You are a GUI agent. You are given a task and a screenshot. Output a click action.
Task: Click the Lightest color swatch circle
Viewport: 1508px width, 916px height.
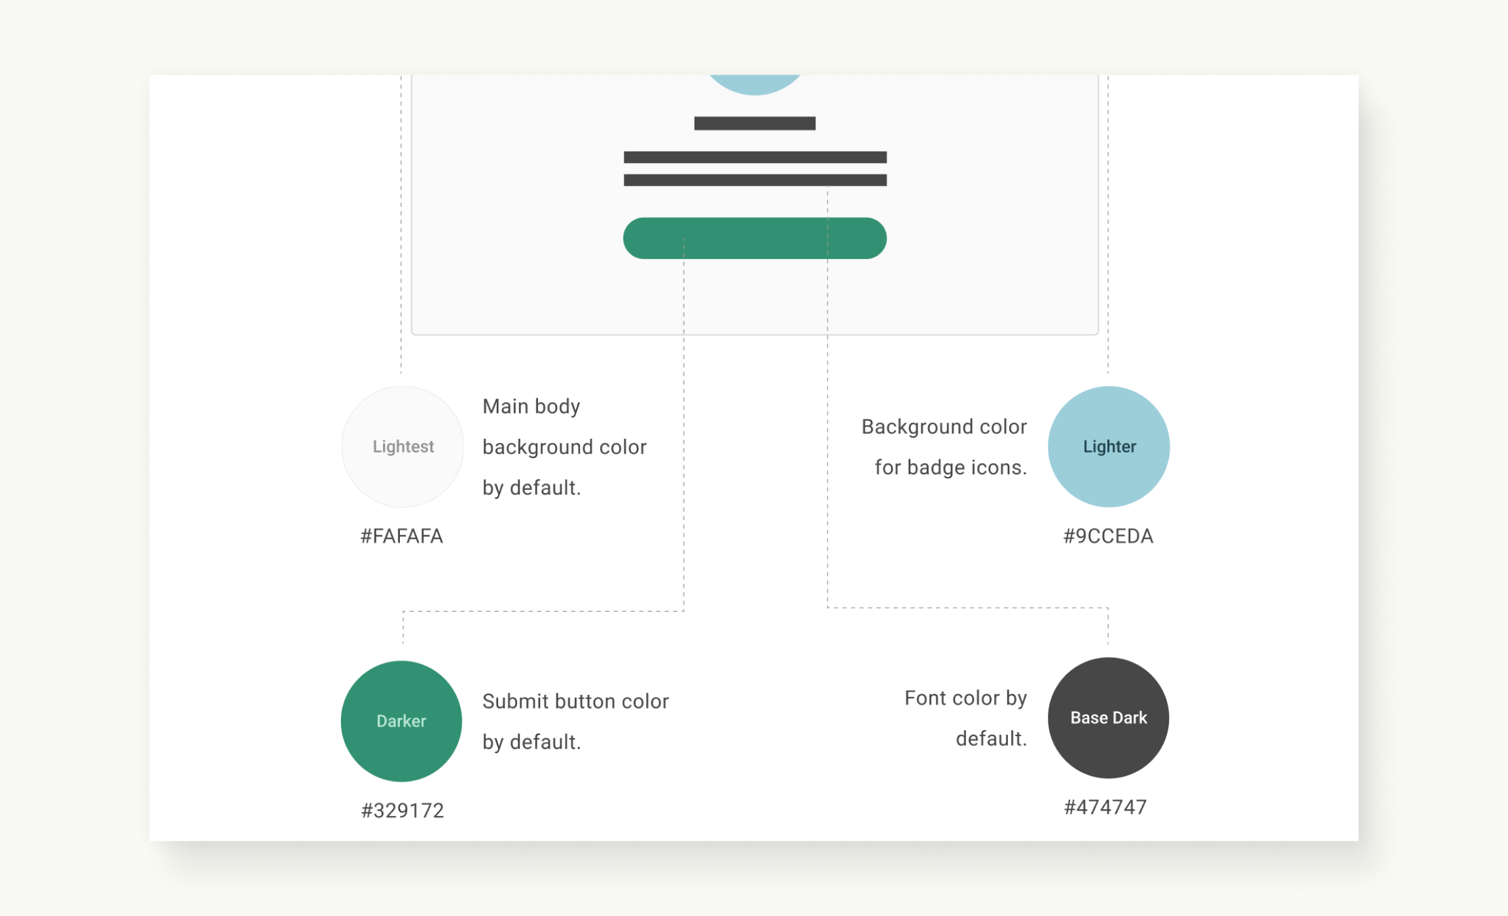[x=403, y=447]
